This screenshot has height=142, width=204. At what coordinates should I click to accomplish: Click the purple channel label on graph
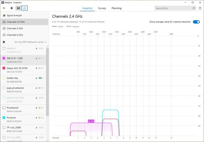(x=91, y=121)
